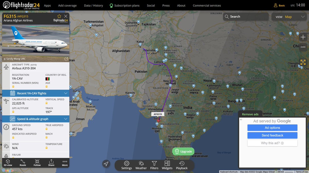Click the locked Indicated Airspeed padlock
This screenshot has height=173, width=309.
tap(13, 138)
